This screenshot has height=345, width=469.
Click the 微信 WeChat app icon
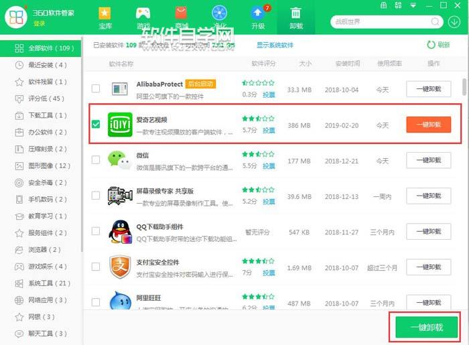click(x=120, y=160)
